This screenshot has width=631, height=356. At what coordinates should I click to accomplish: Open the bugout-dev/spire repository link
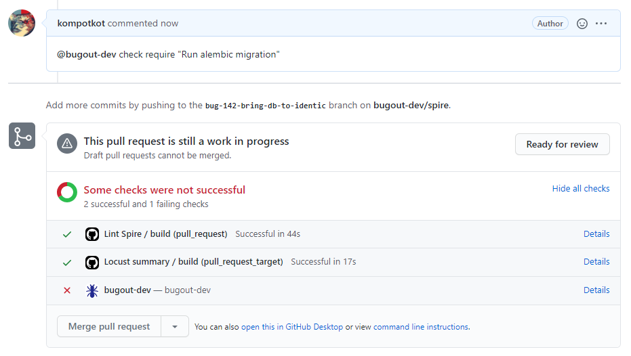coord(411,106)
